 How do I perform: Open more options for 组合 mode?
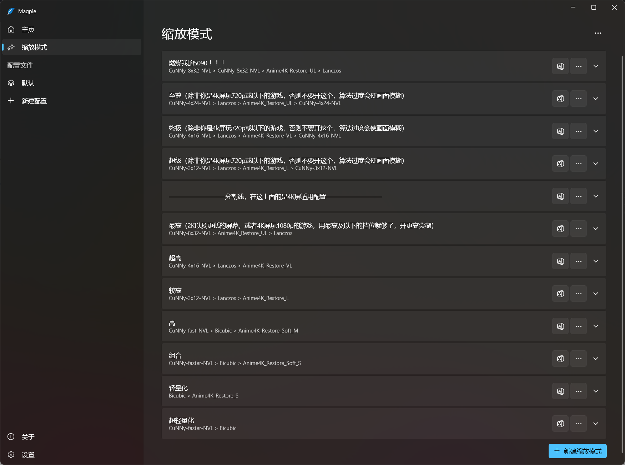coord(579,359)
